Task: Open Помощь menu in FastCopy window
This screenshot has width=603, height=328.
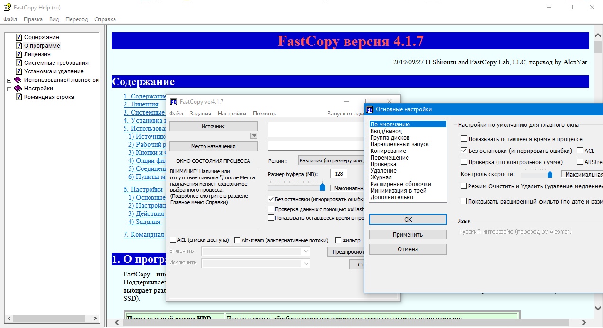Action: coord(264,114)
